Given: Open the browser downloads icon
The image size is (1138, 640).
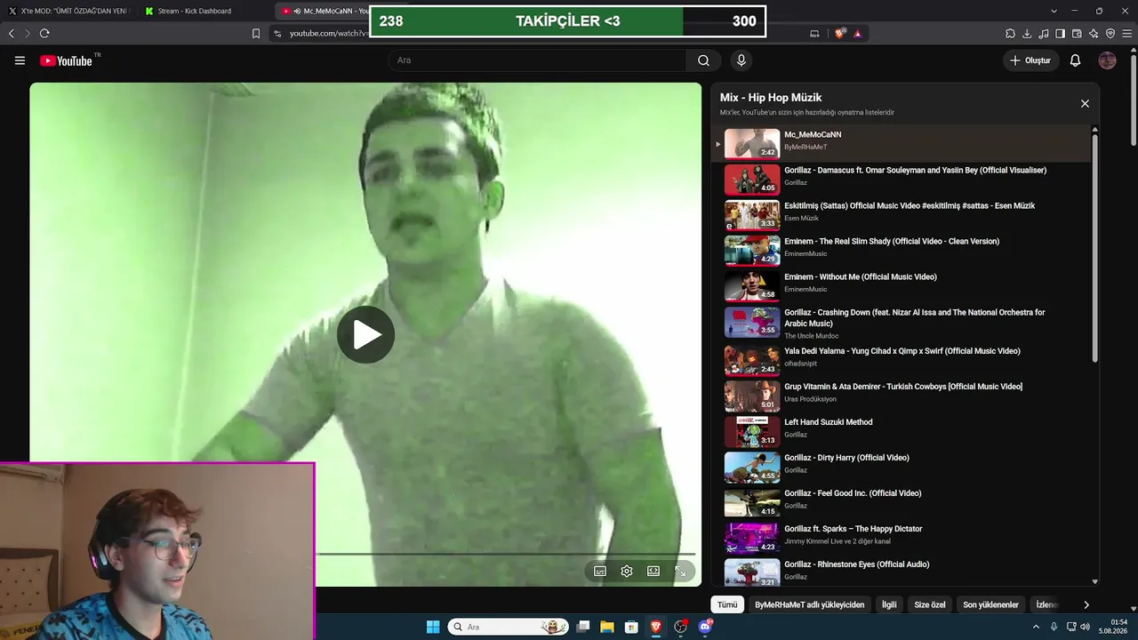Looking at the screenshot, I should point(1027,34).
